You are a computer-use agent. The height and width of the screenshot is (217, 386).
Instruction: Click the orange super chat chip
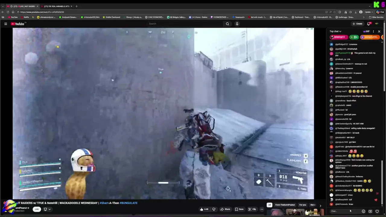[370, 37]
